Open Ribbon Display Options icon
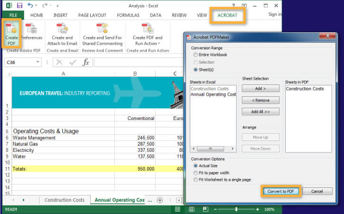This screenshot has height=214, width=344. tap(244, 6)
